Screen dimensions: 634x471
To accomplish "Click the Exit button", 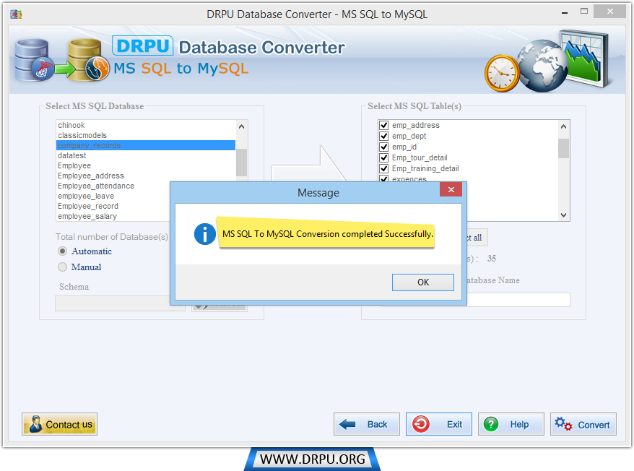I will pyautogui.click(x=439, y=424).
